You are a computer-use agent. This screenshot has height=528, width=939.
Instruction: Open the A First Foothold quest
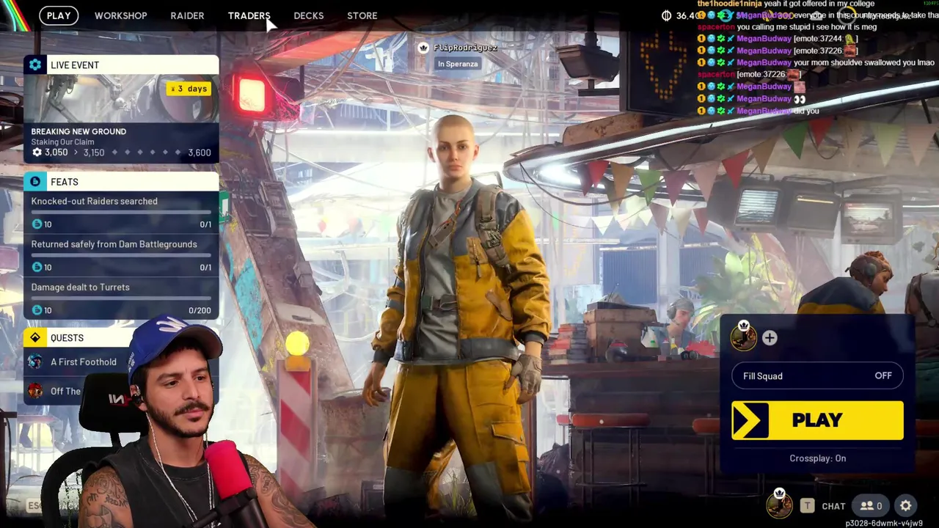pyautogui.click(x=83, y=362)
